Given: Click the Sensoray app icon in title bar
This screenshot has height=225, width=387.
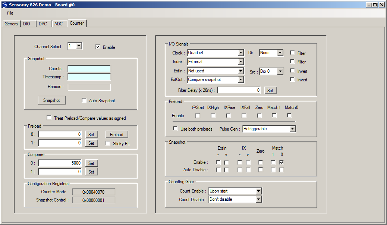Looking at the screenshot, I should 5,5.
